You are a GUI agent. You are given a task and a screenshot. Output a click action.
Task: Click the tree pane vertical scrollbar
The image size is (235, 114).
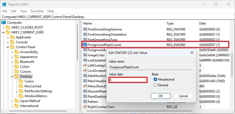click(x=78, y=43)
